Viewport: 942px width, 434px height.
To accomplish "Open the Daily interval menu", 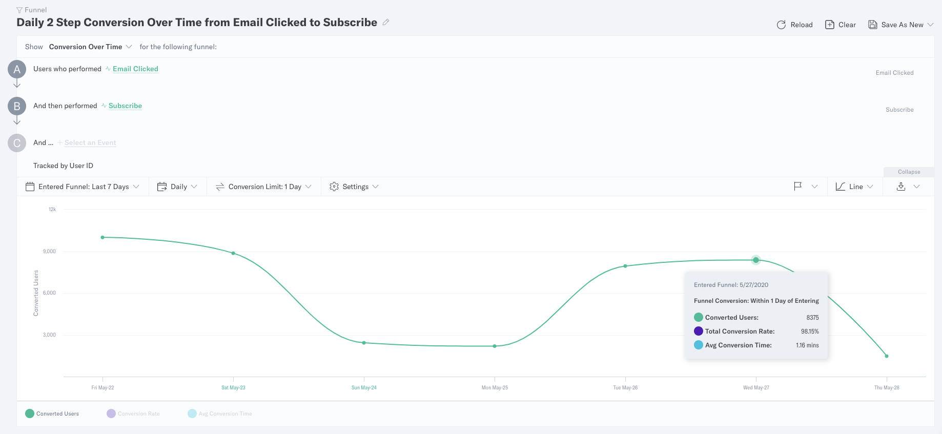I will [x=177, y=187].
